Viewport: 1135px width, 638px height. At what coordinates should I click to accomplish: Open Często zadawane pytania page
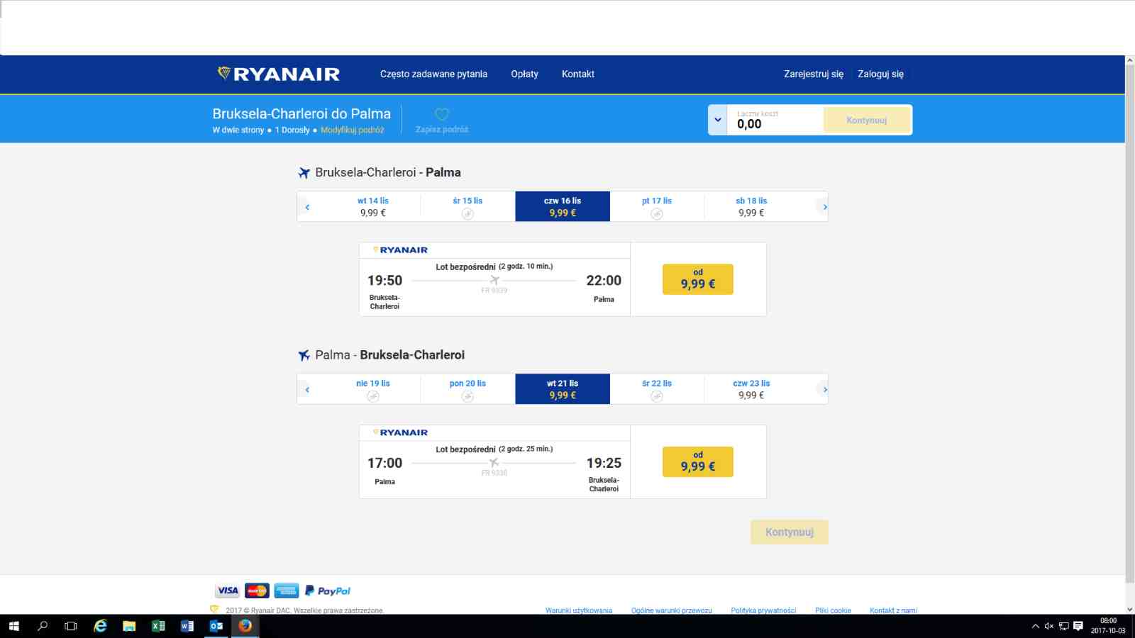(x=433, y=74)
